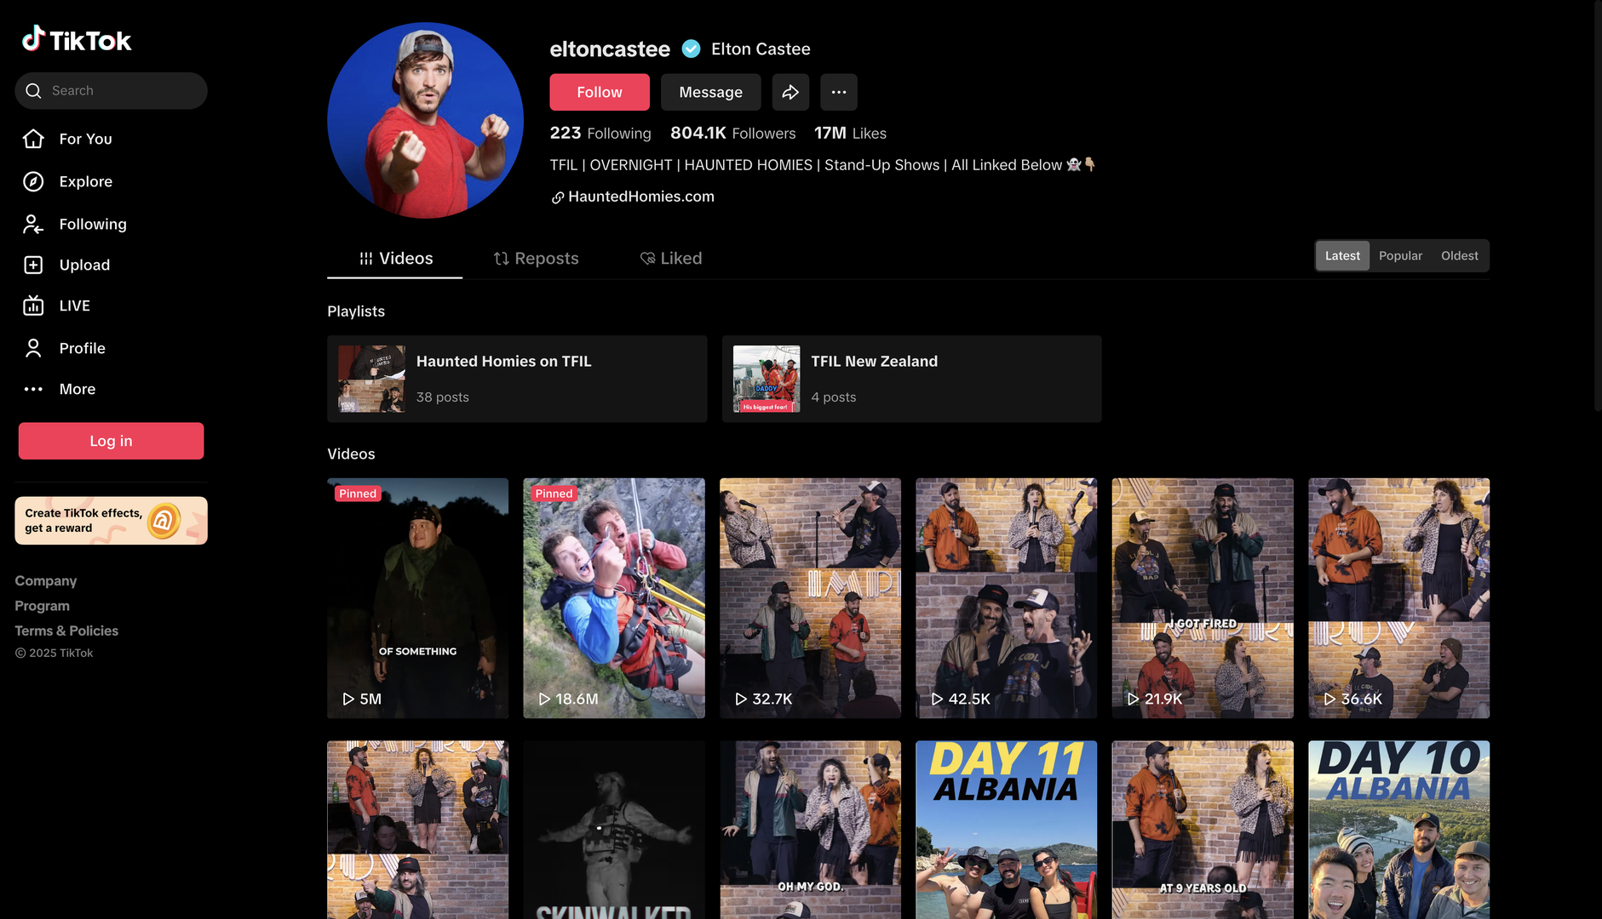Open pinned video with 18.6M views
Viewport: 1602px width, 919px height.
point(614,598)
